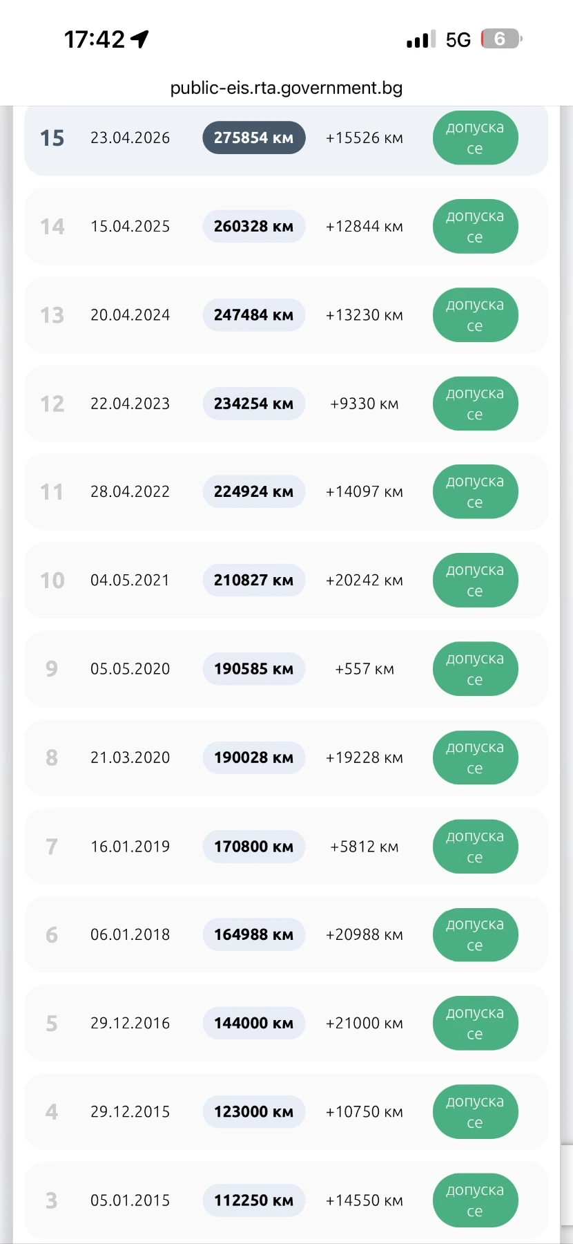
Task: Tap the public-eis.rta.government.bg address bar
Action: point(286,88)
